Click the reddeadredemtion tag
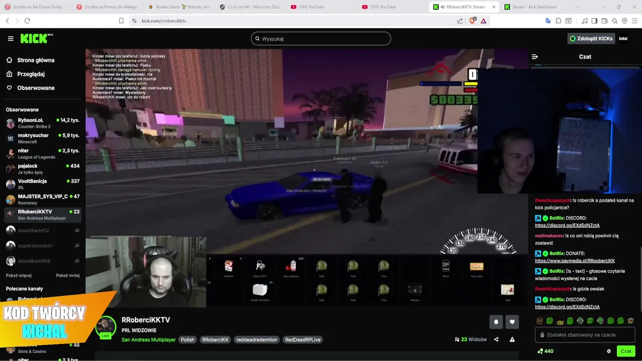The image size is (642, 361). point(257,340)
